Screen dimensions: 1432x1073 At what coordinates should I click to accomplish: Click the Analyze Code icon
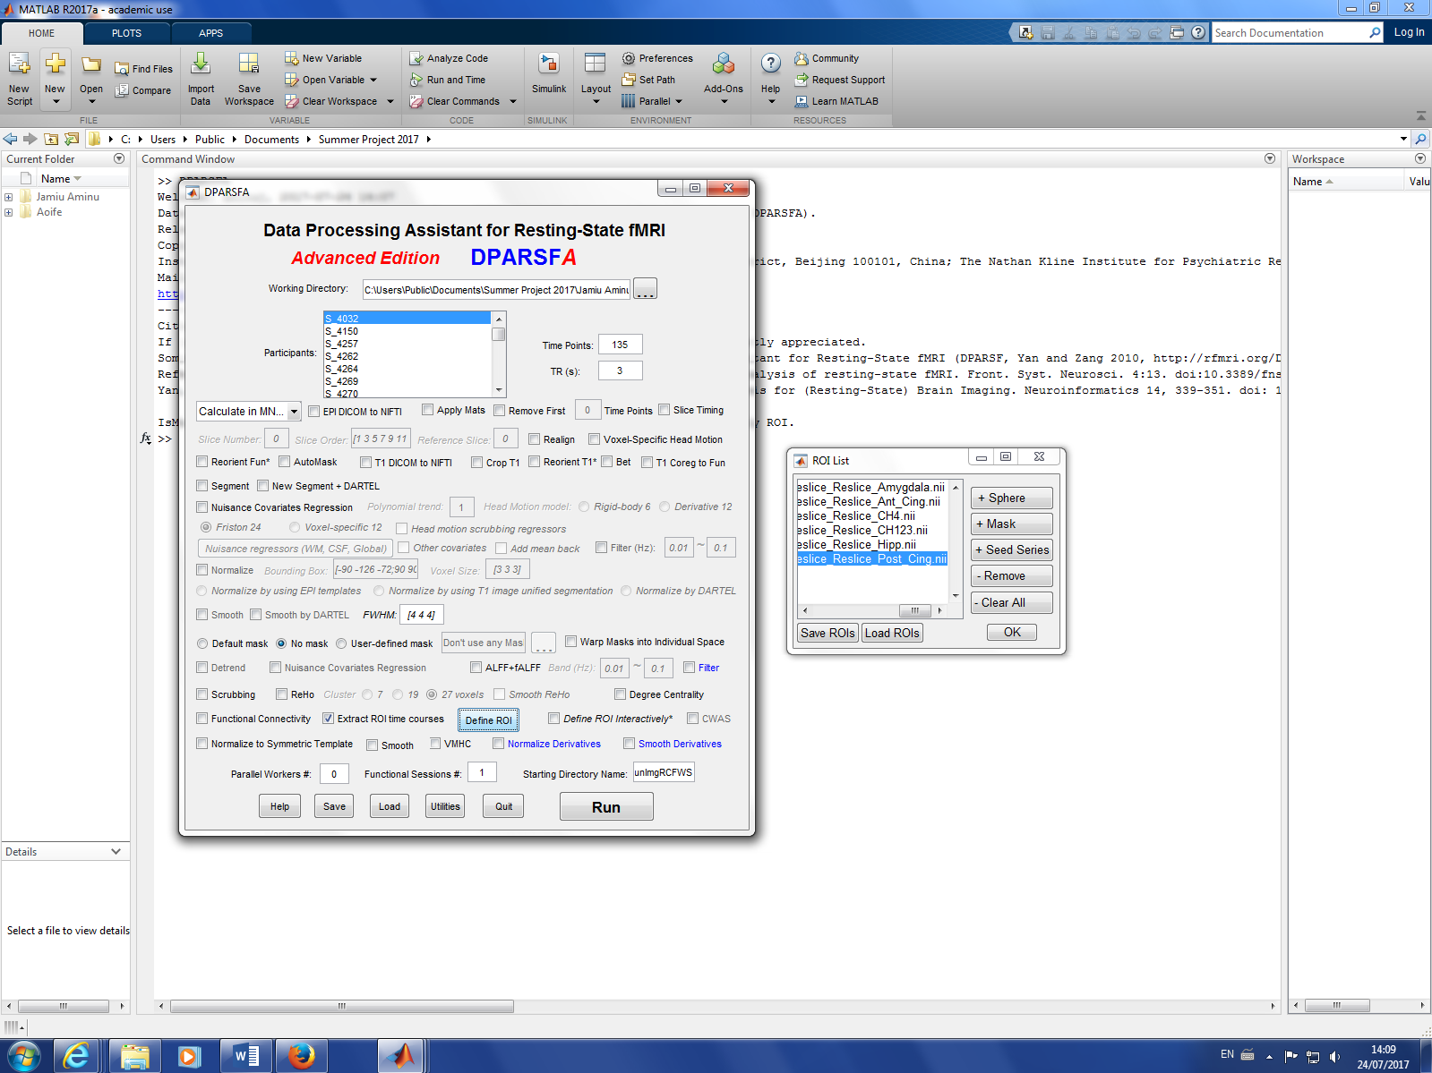(416, 58)
